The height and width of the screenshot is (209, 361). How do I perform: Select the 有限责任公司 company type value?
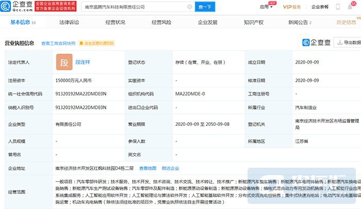click(68, 124)
